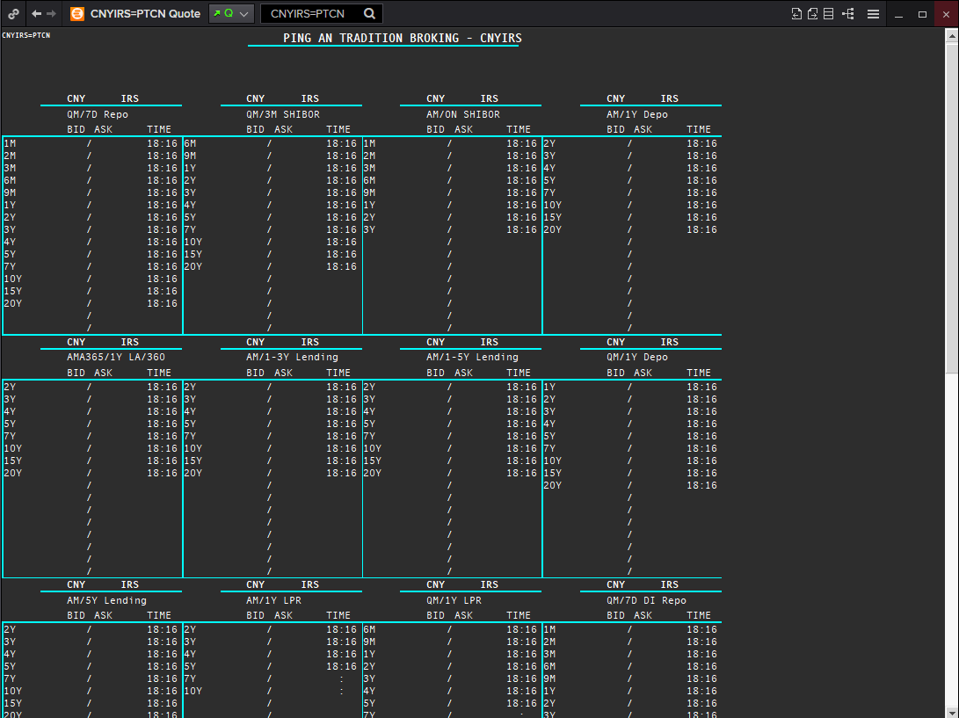Open next page document icon
The image size is (959, 718).
[x=812, y=13]
